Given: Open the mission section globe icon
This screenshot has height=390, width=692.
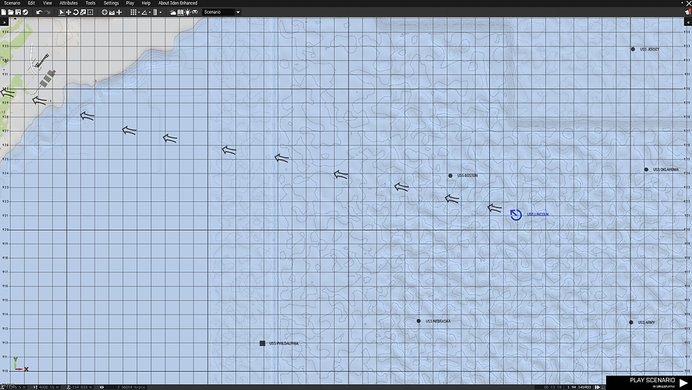Looking at the screenshot, I should 104,12.
